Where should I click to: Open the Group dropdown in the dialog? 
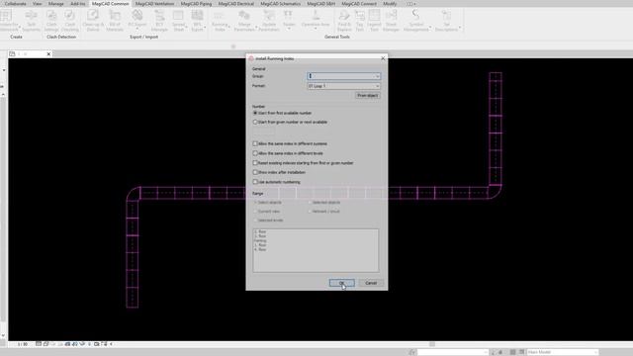coord(343,76)
